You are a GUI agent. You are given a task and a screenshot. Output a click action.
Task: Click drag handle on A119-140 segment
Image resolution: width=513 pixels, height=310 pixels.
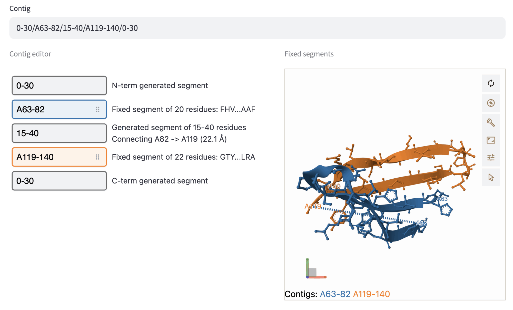pyautogui.click(x=98, y=157)
